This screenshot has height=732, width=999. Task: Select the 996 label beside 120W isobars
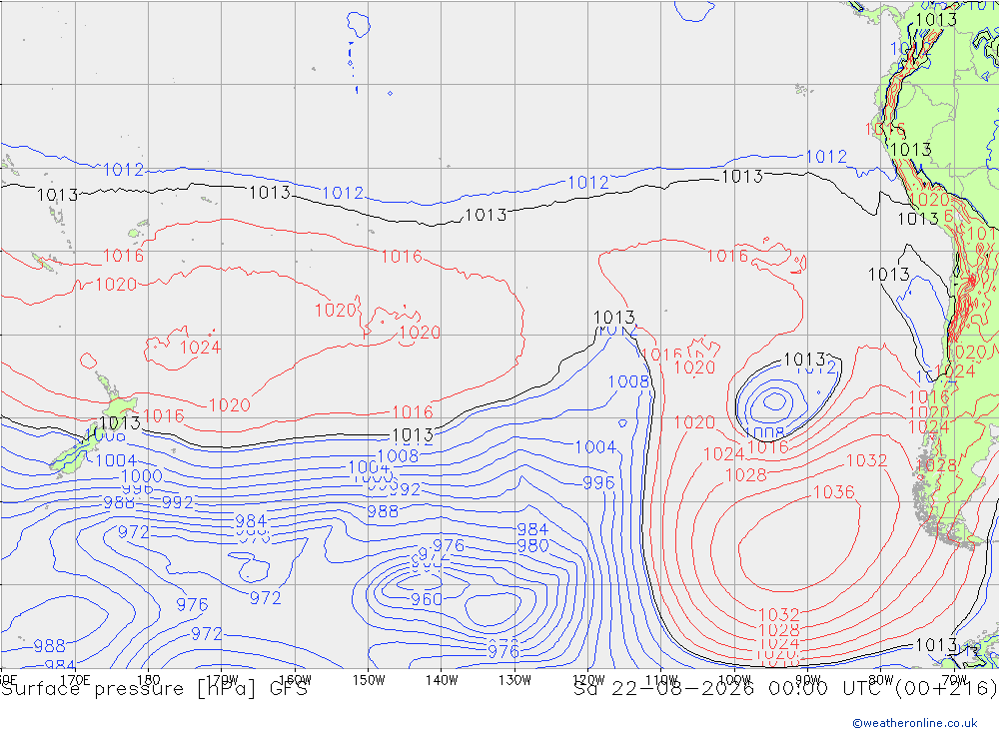pos(598,483)
